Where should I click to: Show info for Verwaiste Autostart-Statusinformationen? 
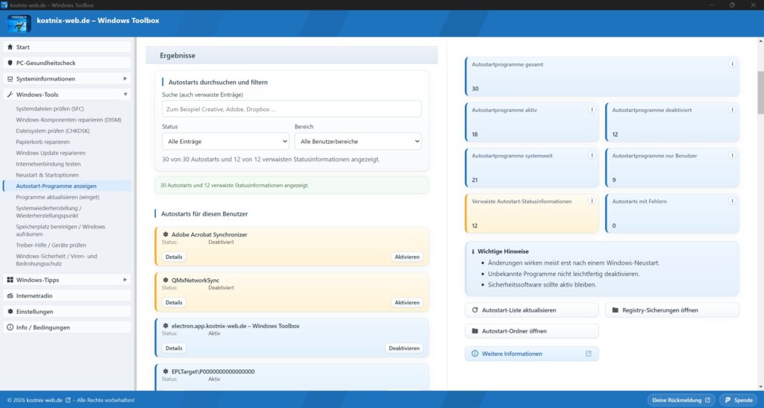592,201
